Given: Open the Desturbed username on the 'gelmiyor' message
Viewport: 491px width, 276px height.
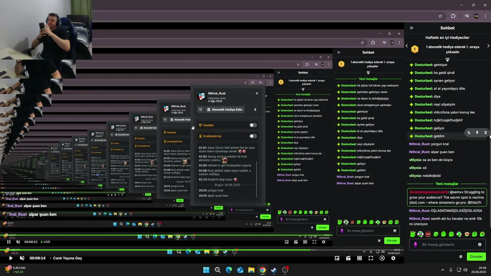Looking at the screenshot, I should click(x=423, y=65).
